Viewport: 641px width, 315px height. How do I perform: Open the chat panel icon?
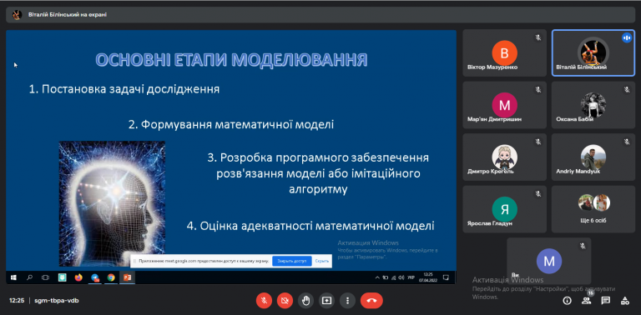click(x=606, y=301)
